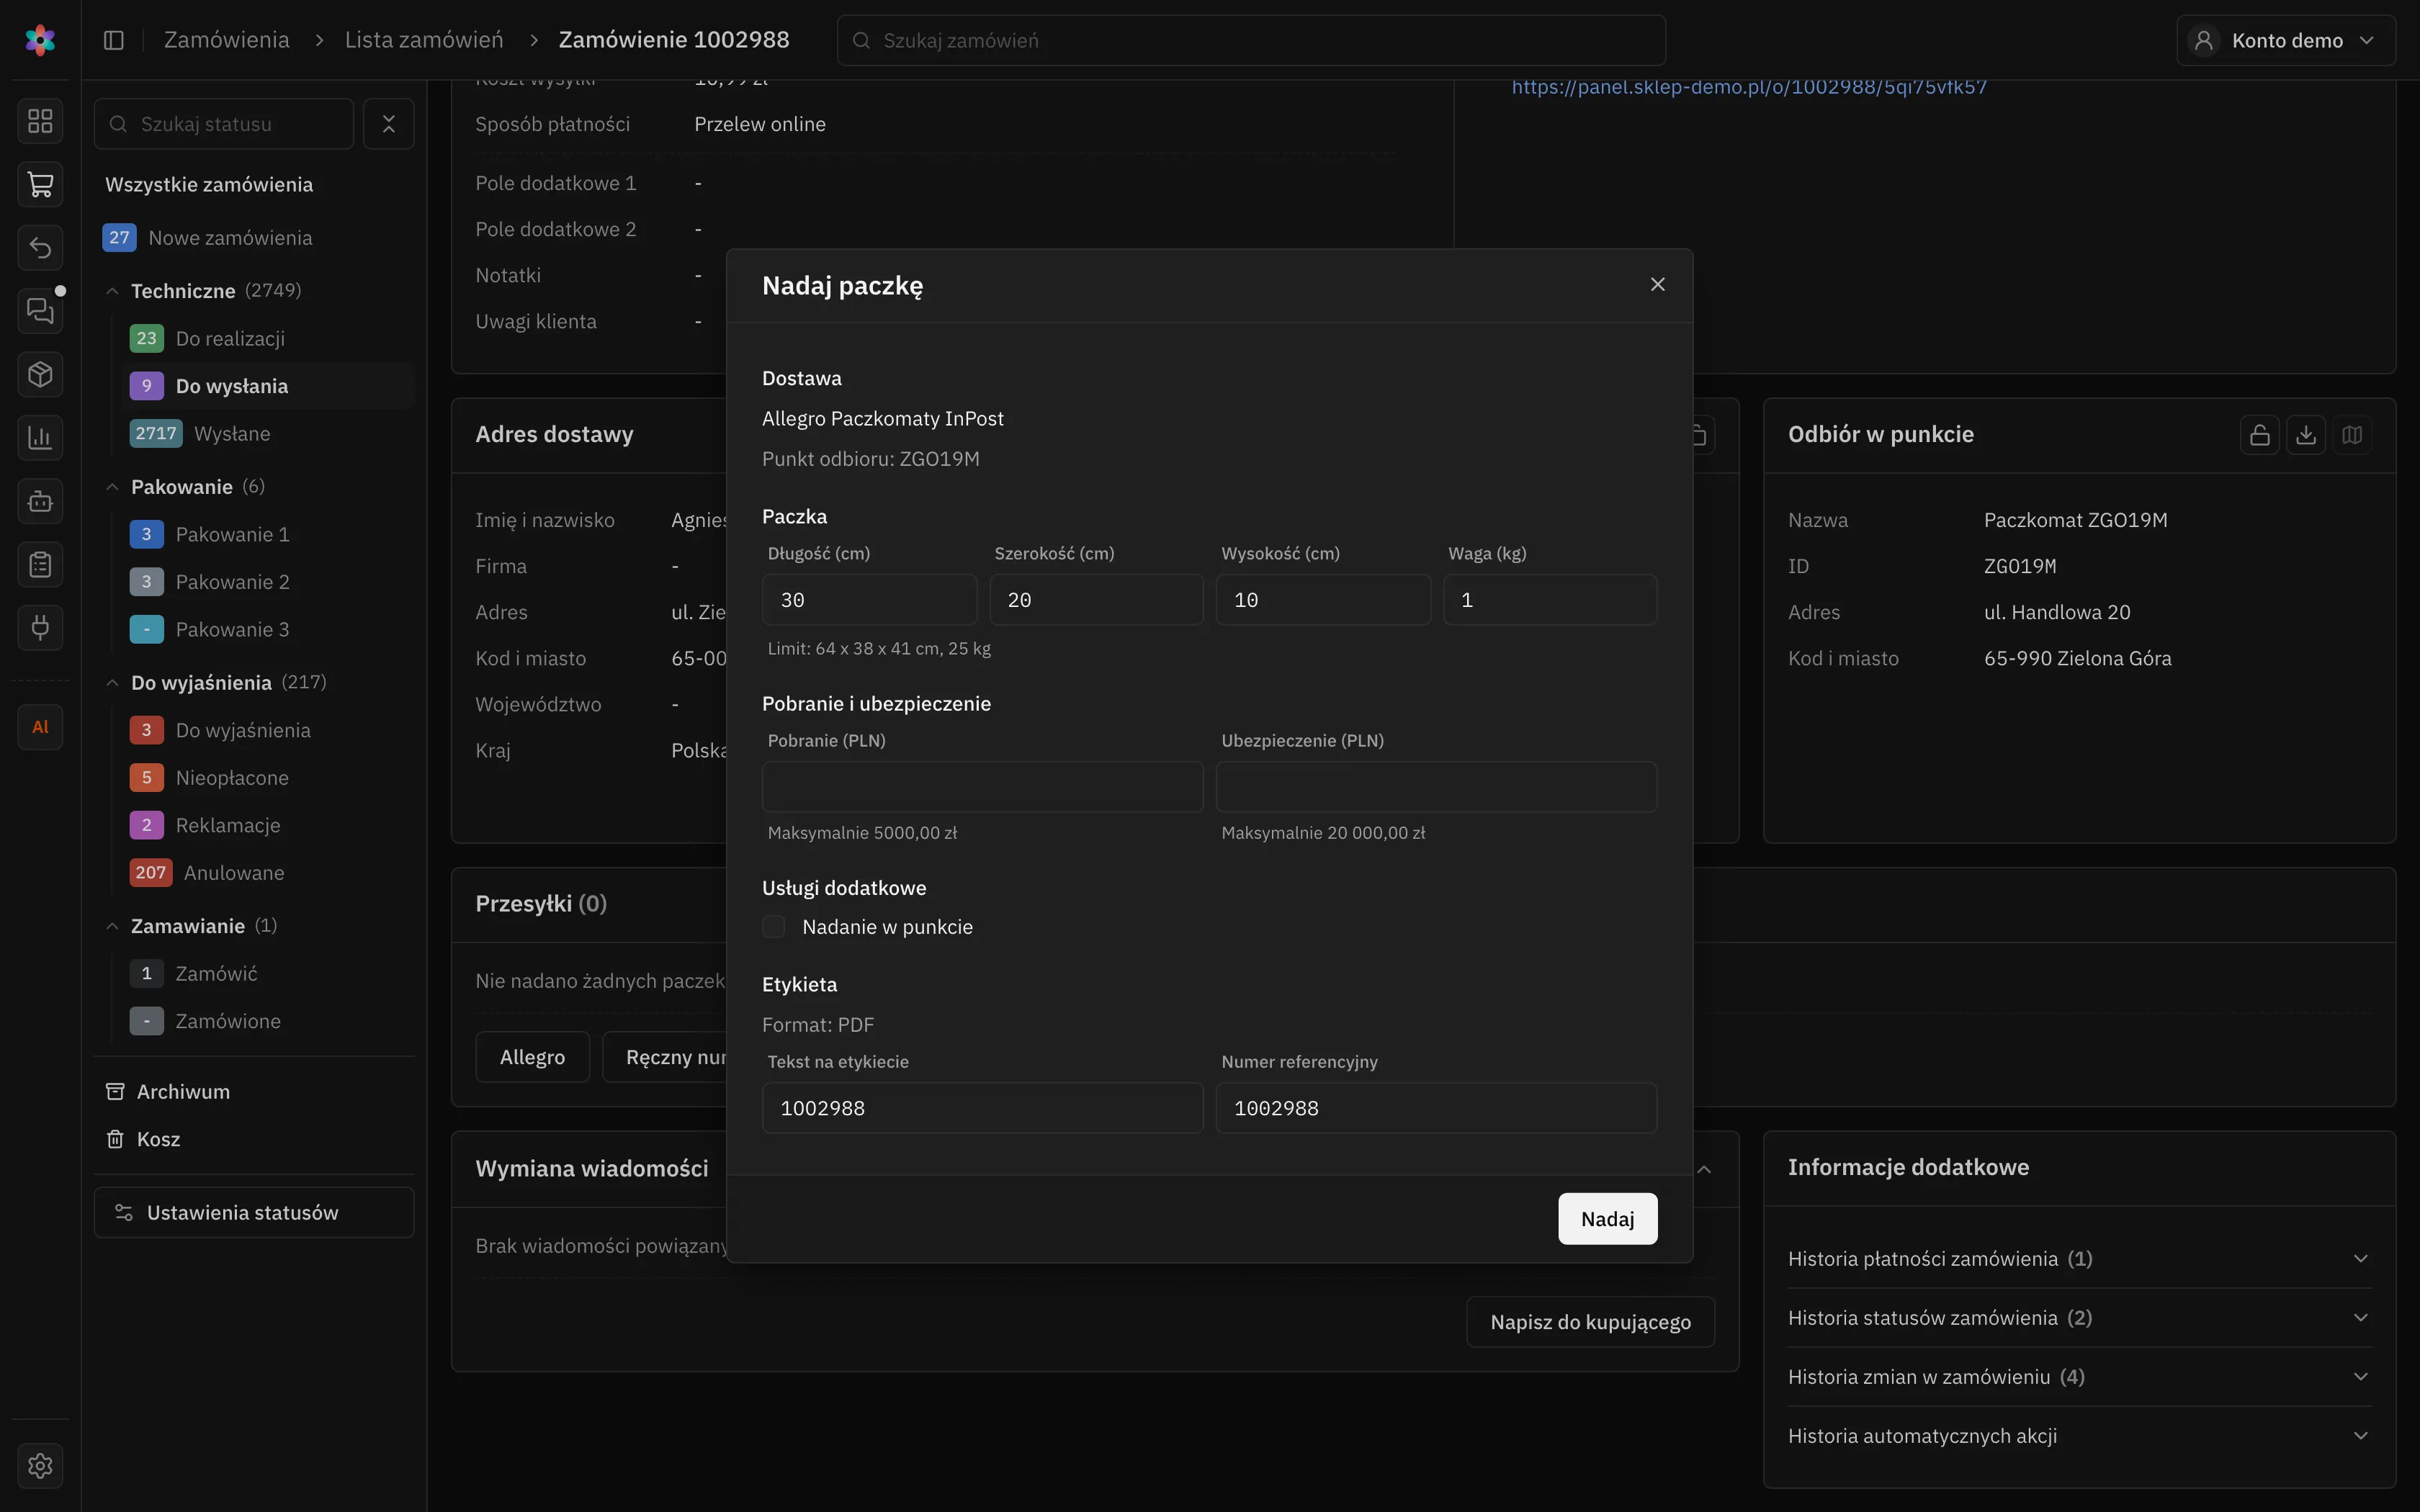
Task: Enable the Nadanie w punkcie checkbox
Action: point(774,927)
